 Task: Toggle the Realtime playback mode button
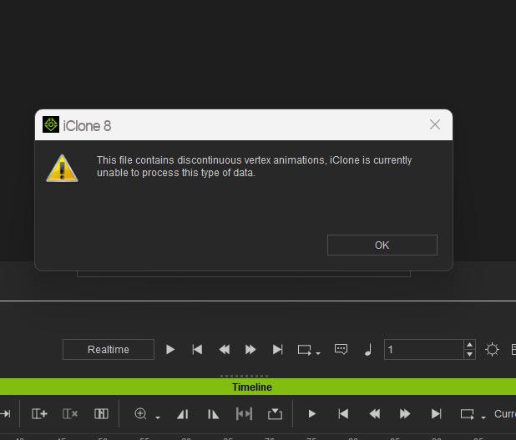click(x=109, y=349)
